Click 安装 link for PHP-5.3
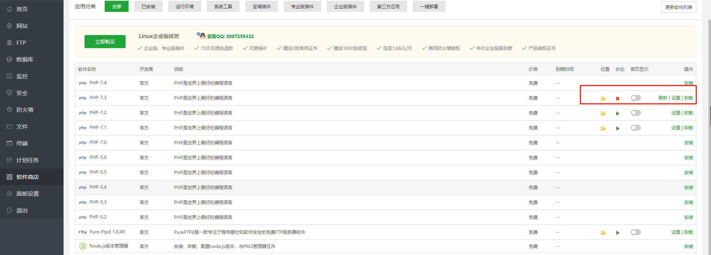The height and width of the screenshot is (255, 711). [x=689, y=202]
